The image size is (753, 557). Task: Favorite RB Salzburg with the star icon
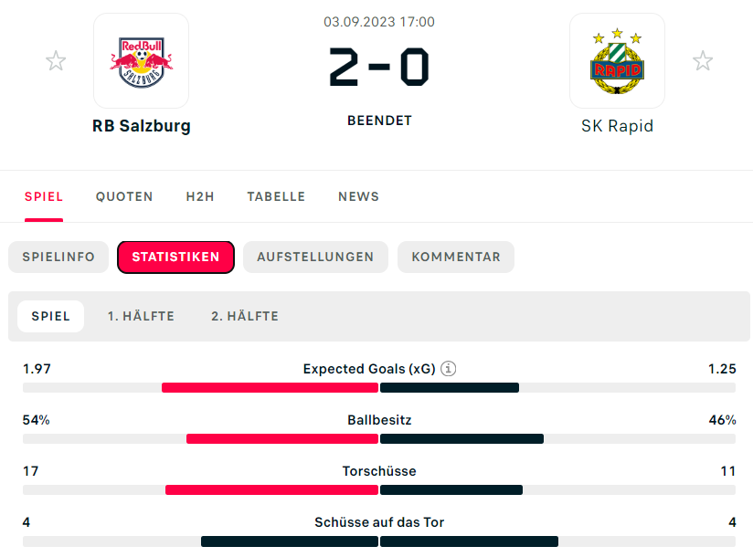click(x=56, y=61)
